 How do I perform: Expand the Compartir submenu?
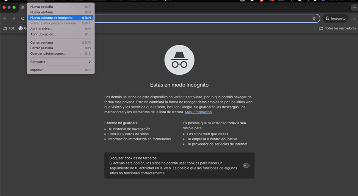[x=60, y=62]
